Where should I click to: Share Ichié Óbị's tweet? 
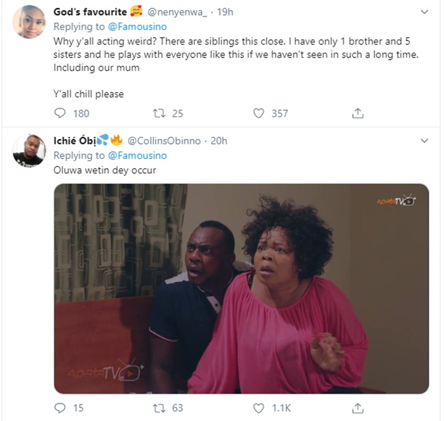tap(357, 408)
